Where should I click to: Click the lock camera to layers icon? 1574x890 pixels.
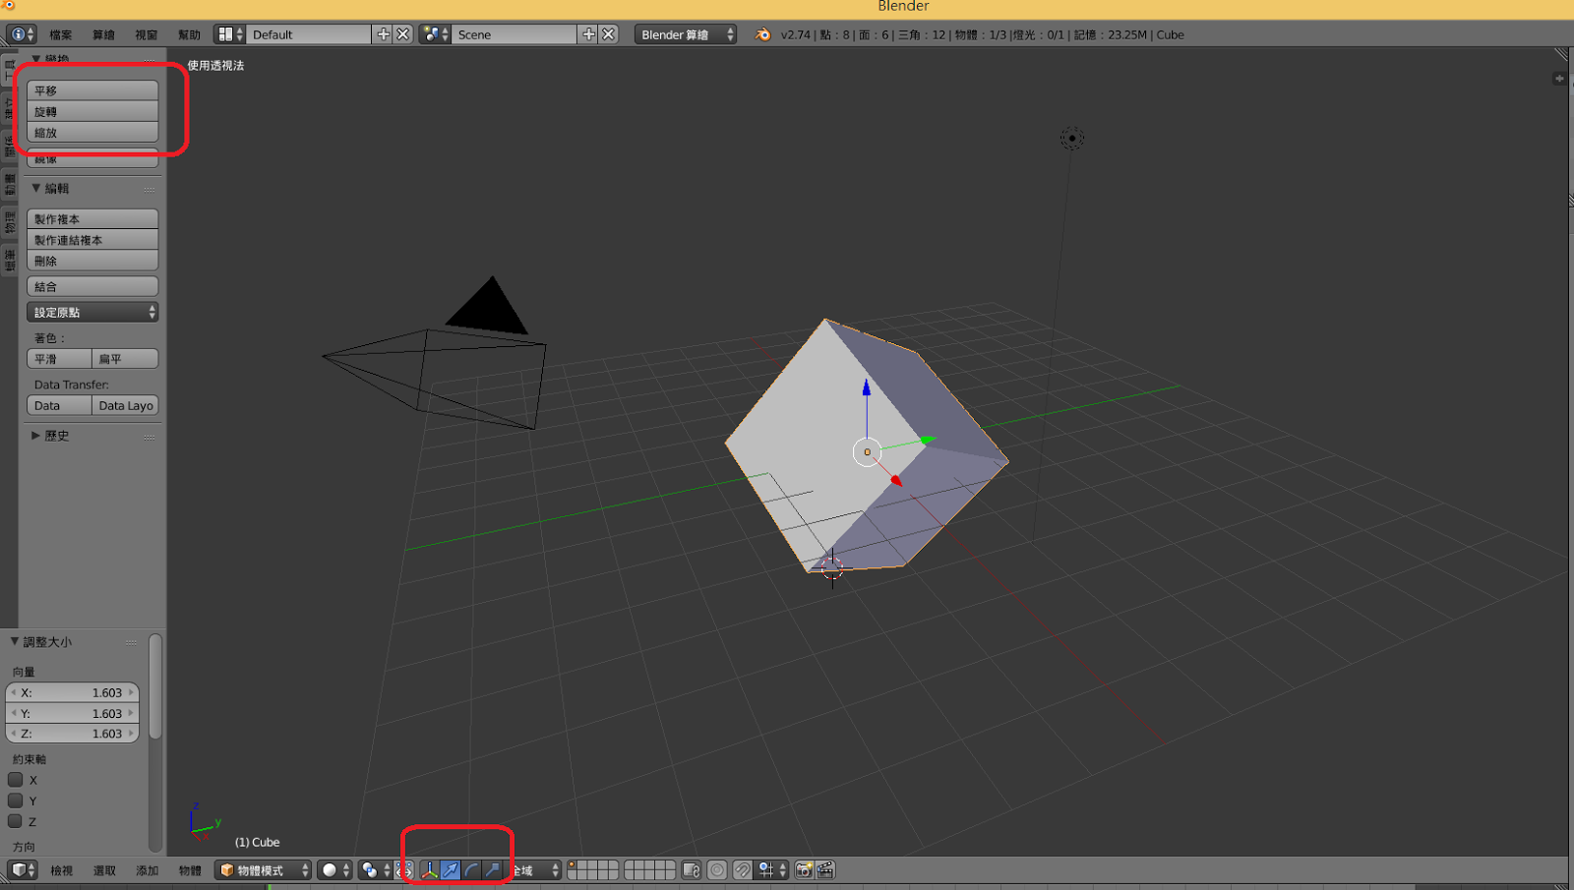coord(692,870)
